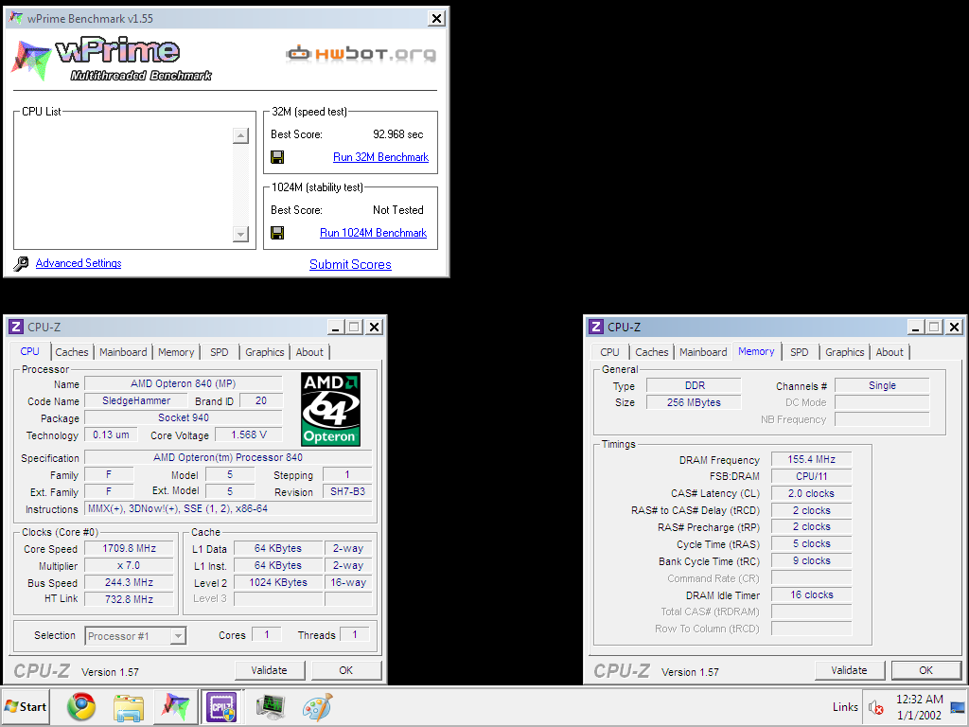Image resolution: width=969 pixels, height=727 pixels.
Task: Open the system monitor taskbar icon
Action: 270,706
